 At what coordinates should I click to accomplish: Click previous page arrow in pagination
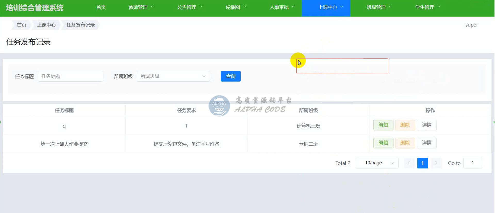409,163
